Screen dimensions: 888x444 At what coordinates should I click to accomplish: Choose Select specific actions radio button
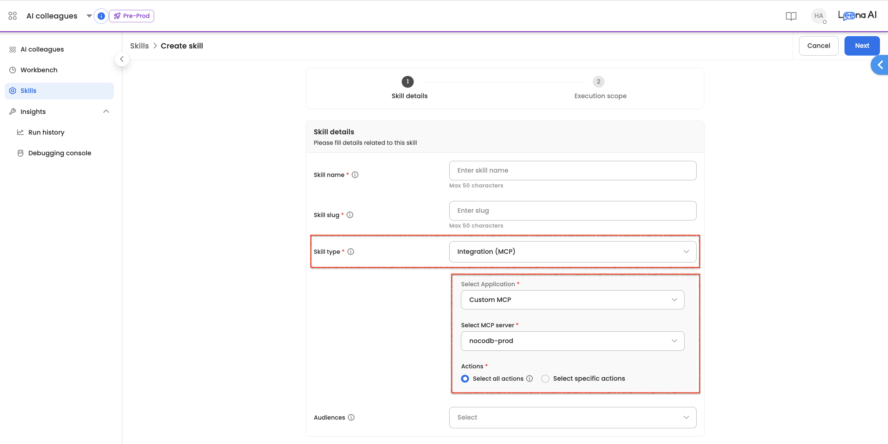coord(545,379)
